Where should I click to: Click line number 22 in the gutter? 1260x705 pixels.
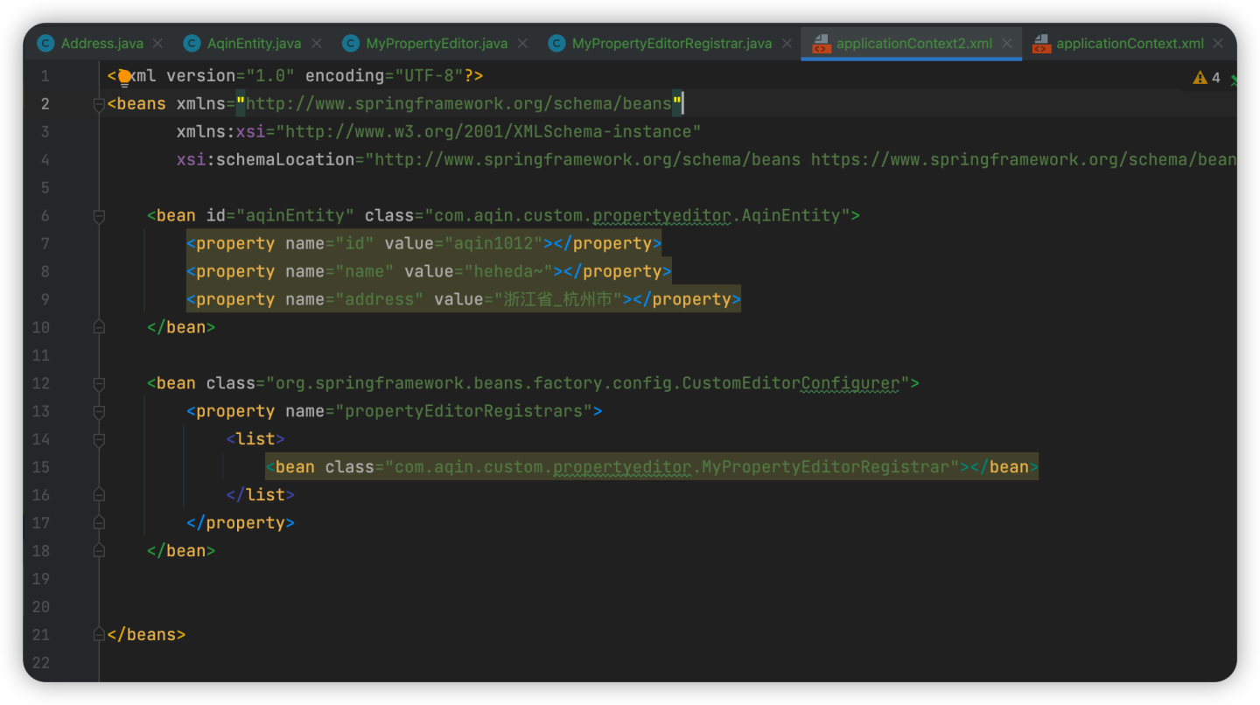40,663
